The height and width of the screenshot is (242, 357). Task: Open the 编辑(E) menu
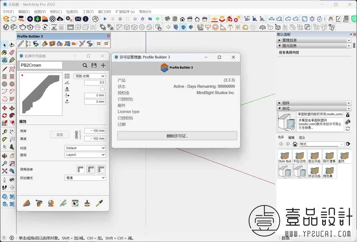pos(24,12)
